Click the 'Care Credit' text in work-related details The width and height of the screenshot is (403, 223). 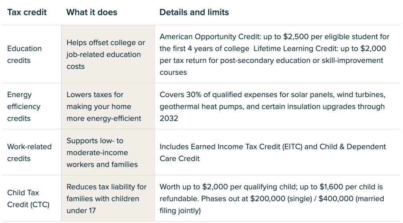[179, 158]
